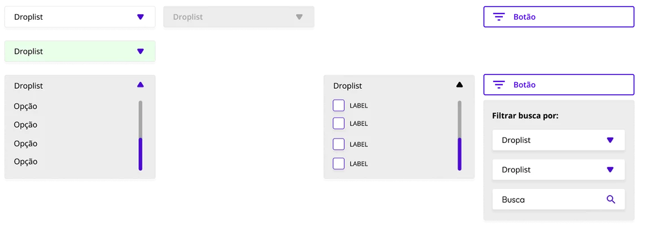
Task: Check the first LABEL checkbox
Action: 339,106
